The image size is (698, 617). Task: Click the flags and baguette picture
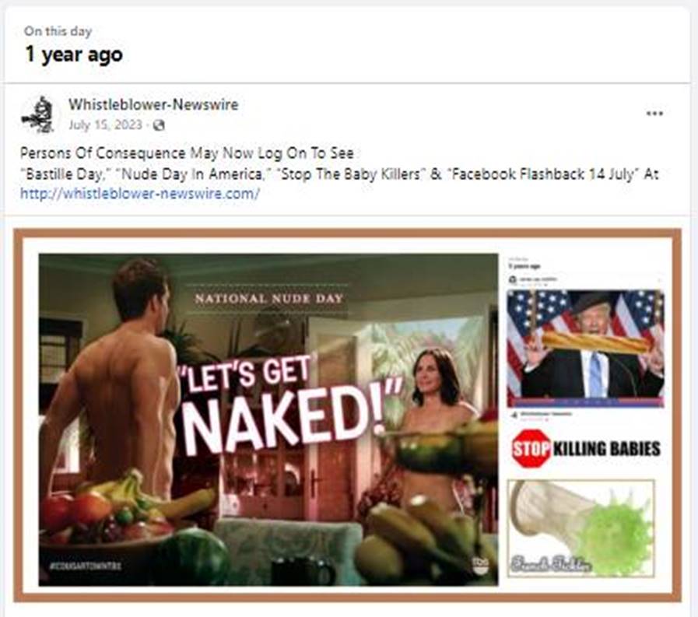[585, 348]
